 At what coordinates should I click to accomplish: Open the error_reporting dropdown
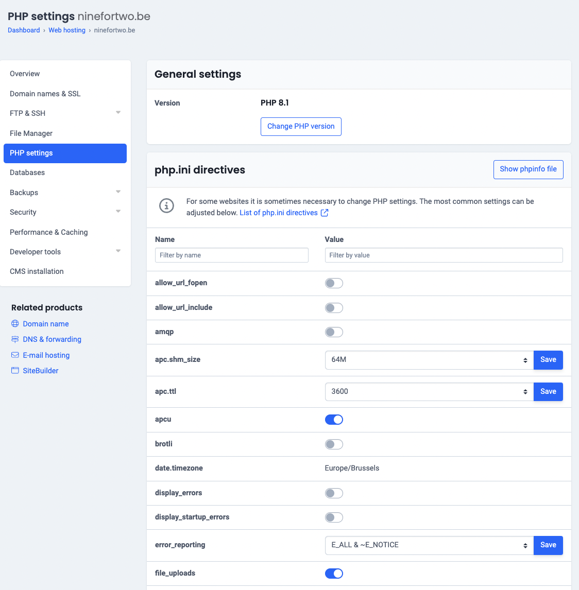429,545
